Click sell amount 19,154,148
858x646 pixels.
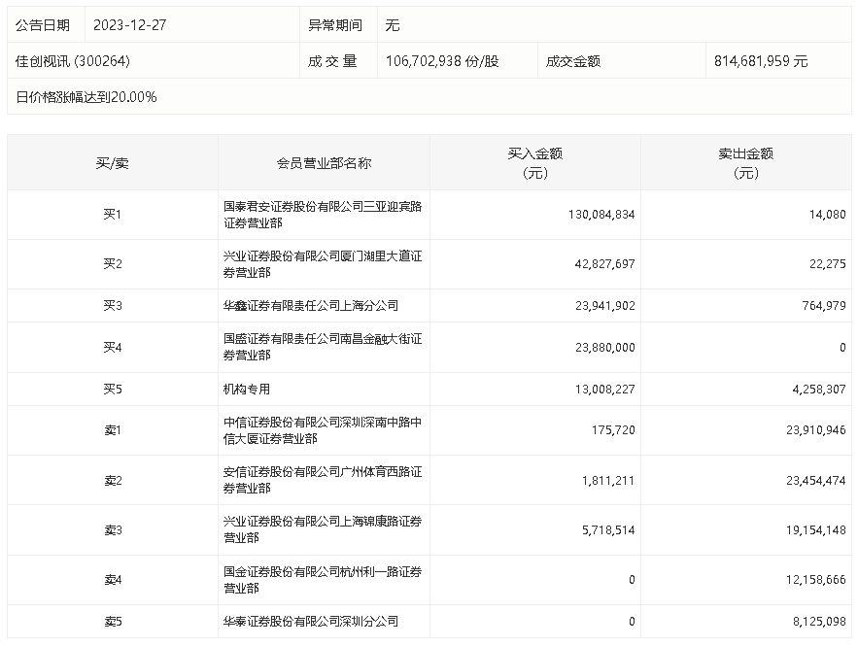click(x=816, y=530)
